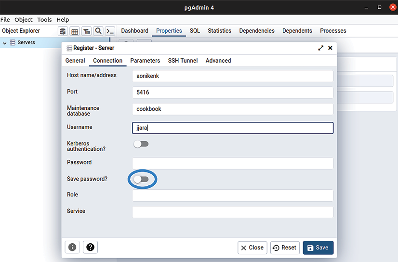Open the Tools menu
This screenshot has height=262, width=398.
point(44,20)
